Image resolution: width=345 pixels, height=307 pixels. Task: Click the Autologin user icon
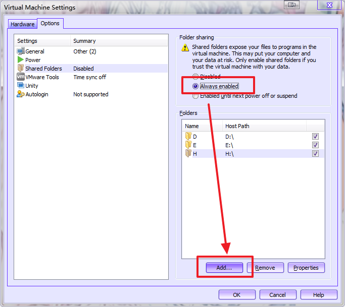(21, 94)
